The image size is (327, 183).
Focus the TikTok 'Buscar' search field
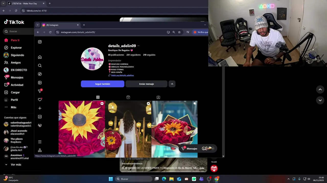coord(18,31)
